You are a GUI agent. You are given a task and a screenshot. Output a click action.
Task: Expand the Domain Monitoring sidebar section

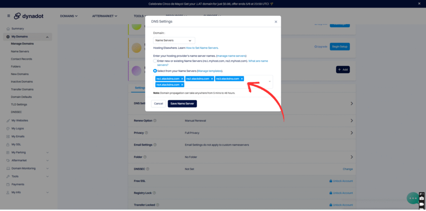47,168
